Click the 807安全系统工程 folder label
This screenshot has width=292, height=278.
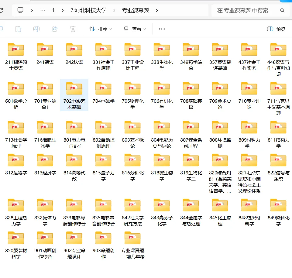(191, 143)
